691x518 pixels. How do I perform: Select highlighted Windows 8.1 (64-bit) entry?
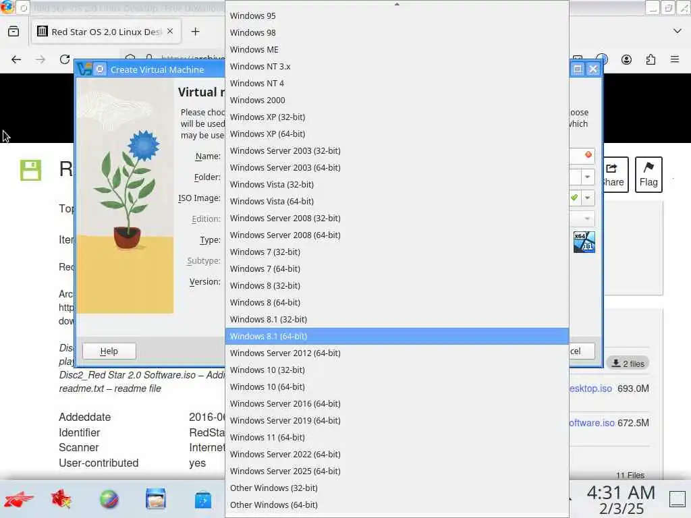(x=397, y=336)
